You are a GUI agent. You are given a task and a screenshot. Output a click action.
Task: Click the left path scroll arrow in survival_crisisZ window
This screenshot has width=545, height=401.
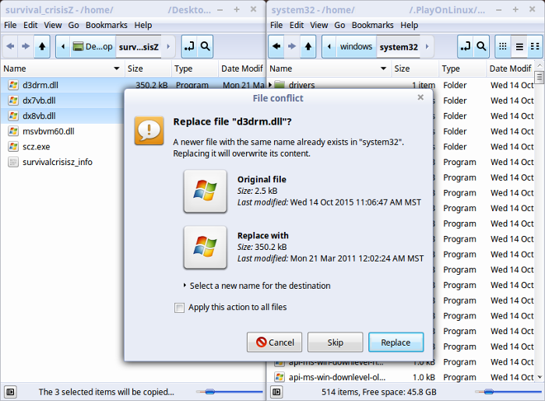63,46
